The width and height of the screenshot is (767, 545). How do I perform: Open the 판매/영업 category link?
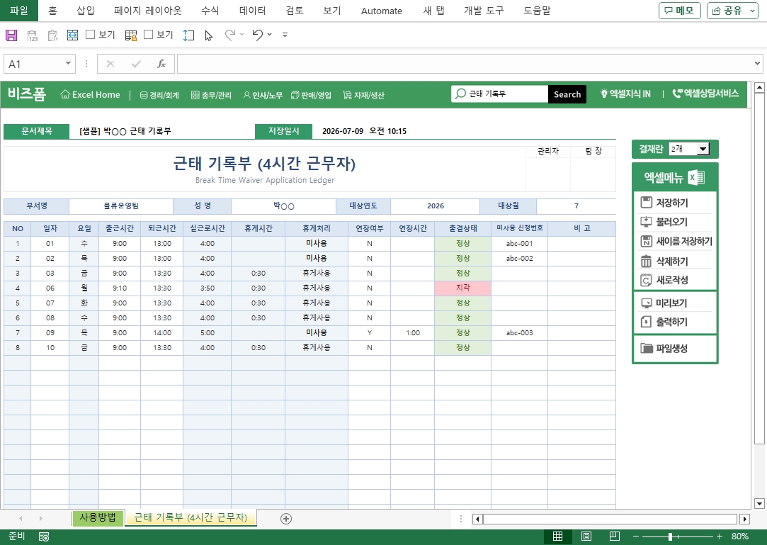coord(311,95)
